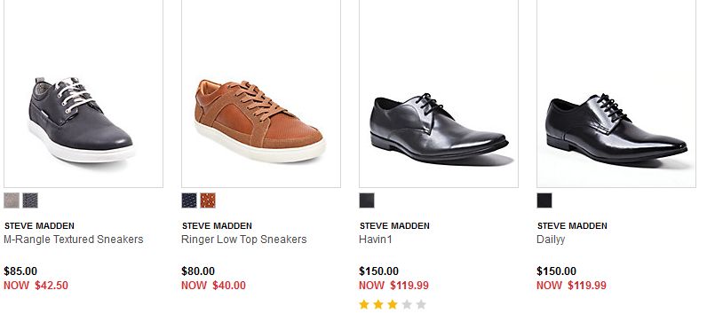
Task: Select the gray swatch for M-Rangle sneakers
Action: click(12, 200)
